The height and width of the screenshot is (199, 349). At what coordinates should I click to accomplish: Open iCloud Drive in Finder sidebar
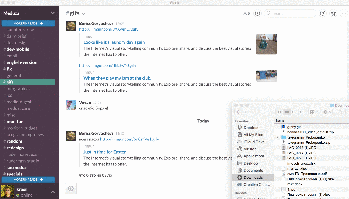coord(254,142)
